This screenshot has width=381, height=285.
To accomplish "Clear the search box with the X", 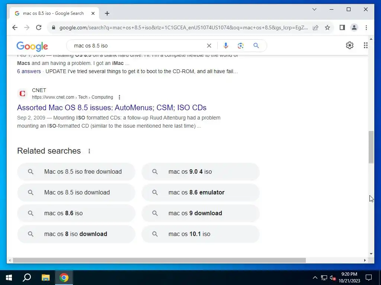I will click(x=209, y=46).
